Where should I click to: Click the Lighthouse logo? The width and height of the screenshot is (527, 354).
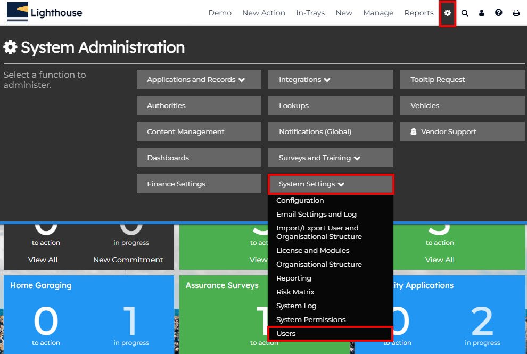45,13
